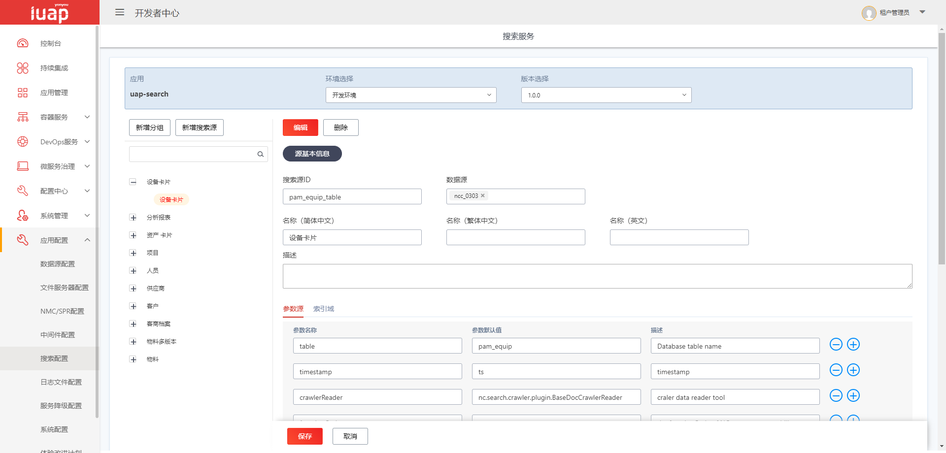Focus the 描述 textarea
Viewport: 946px width, 453px height.
pos(598,276)
